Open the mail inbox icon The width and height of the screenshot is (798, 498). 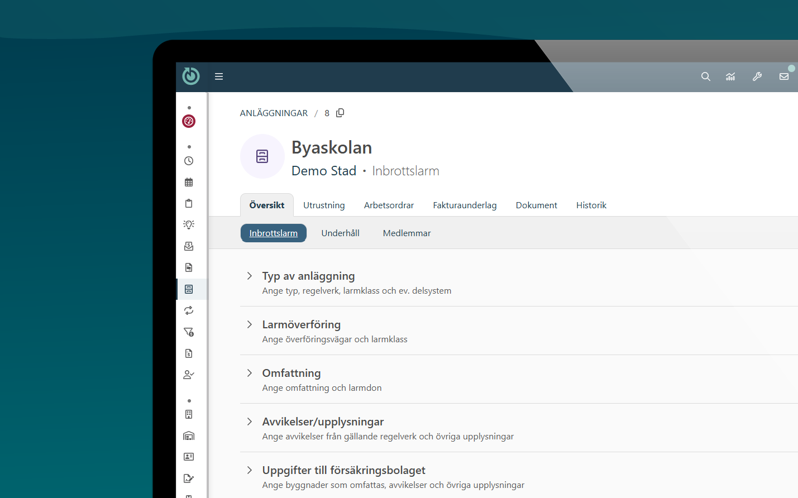point(784,76)
